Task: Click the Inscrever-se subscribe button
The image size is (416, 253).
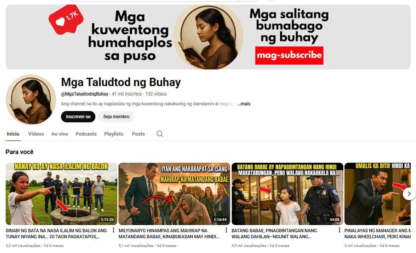Action: coord(78,117)
